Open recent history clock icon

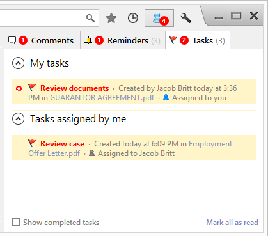click(x=133, y=18)
